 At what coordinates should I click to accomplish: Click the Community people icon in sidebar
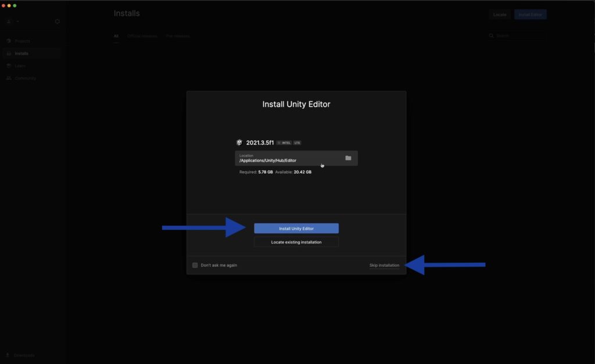coord(9,78)
